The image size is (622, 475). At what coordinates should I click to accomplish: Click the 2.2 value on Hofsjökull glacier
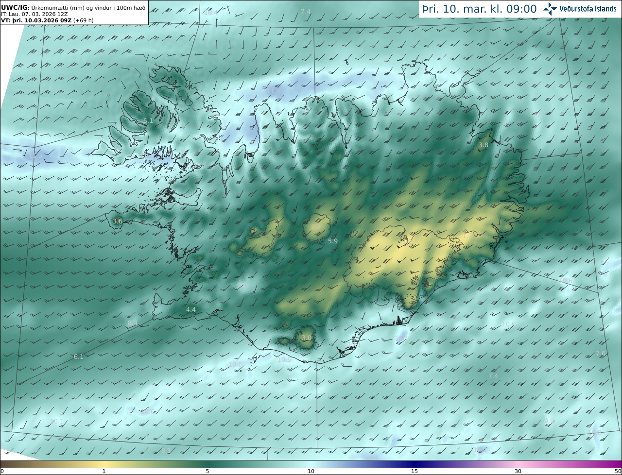pyautogui.click(x=315, y=227)
